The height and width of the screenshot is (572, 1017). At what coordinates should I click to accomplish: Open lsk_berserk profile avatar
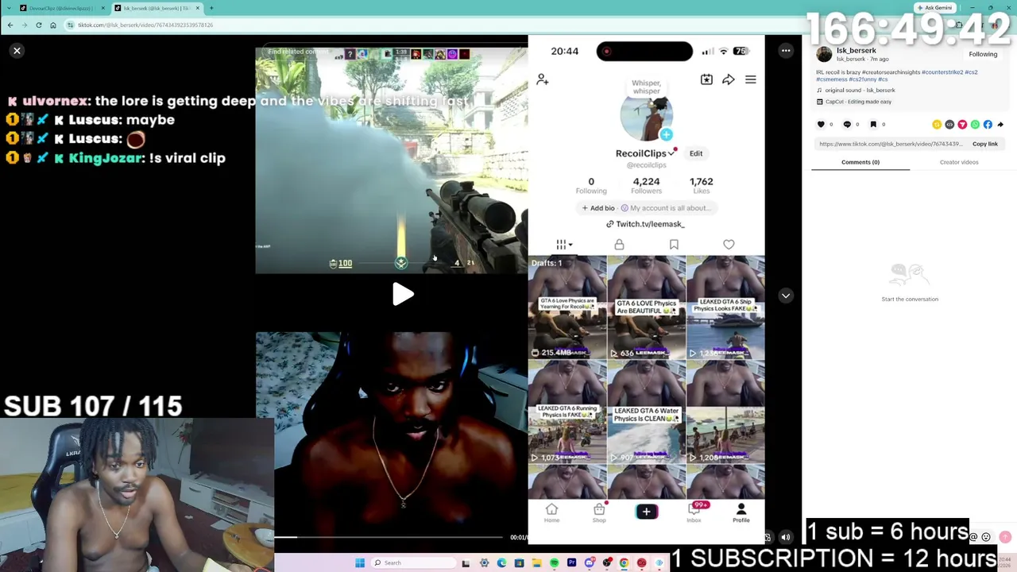(x=824, y=54)
